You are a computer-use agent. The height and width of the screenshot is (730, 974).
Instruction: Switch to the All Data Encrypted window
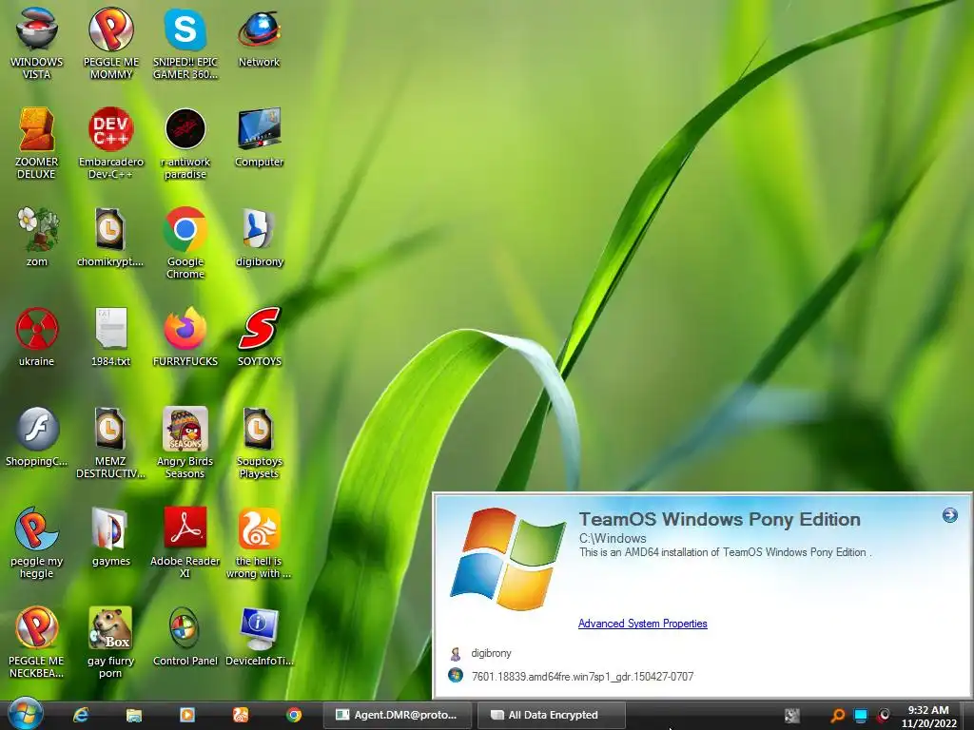[552, 715]
